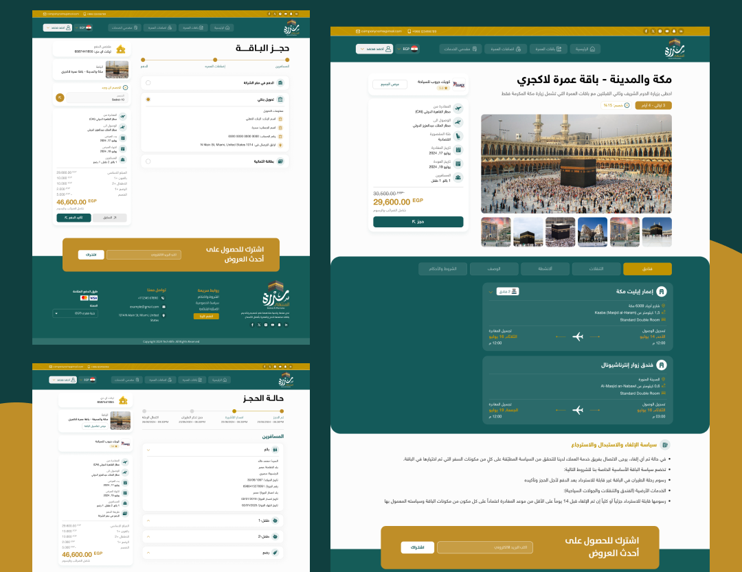This screenshot has height=572, width=742.
Task: Open Snapchat icon in package details page top bar
Action: [674, 31]
